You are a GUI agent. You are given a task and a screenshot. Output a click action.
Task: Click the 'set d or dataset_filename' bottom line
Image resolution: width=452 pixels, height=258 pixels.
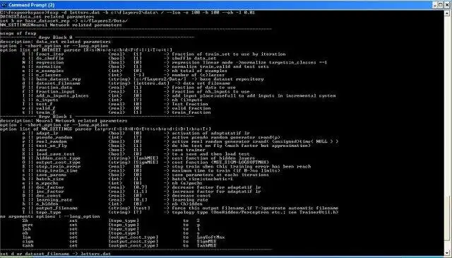click(55, 254)
